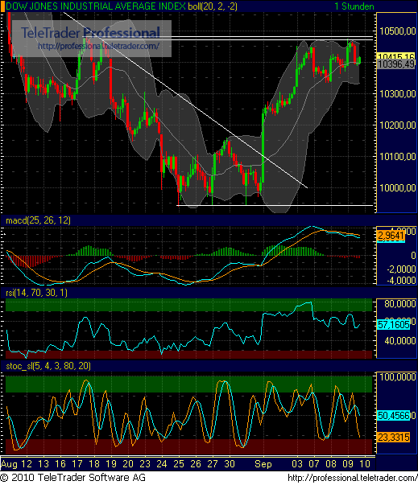Click the 10100,00 price axis label

[x=398, y=157]
